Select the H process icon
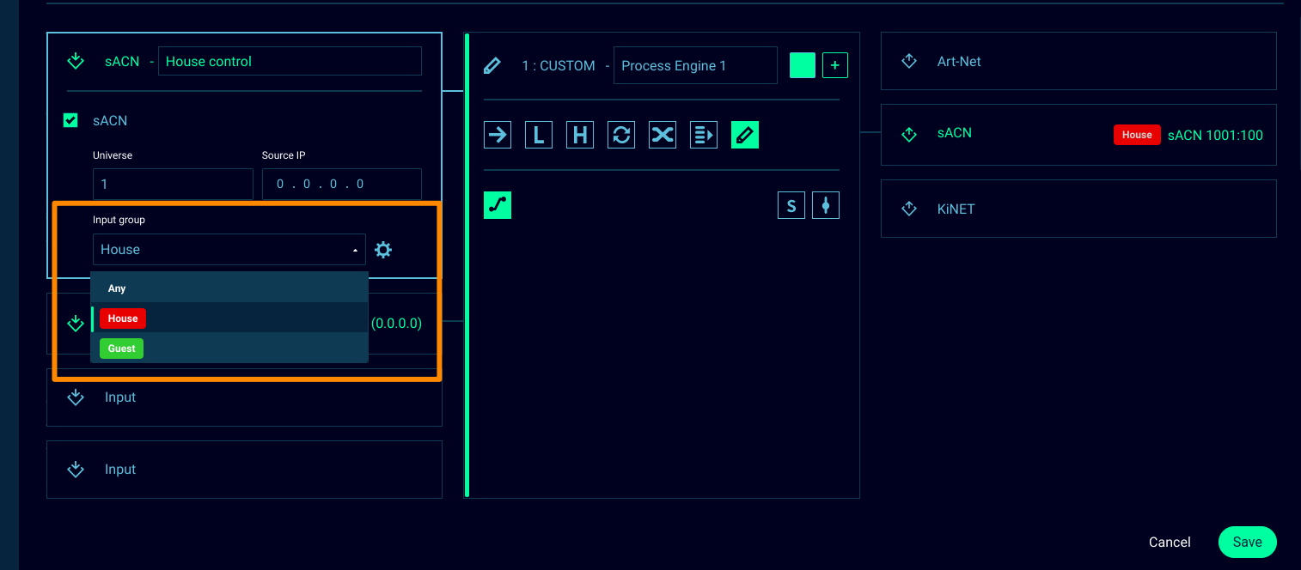This screenshot has width=1301, height=570. [580, 135]
